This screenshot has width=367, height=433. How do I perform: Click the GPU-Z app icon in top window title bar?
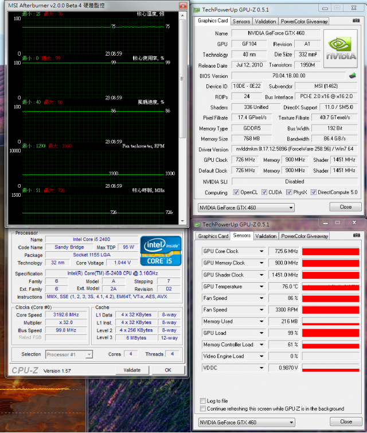(x=197, y=10)
